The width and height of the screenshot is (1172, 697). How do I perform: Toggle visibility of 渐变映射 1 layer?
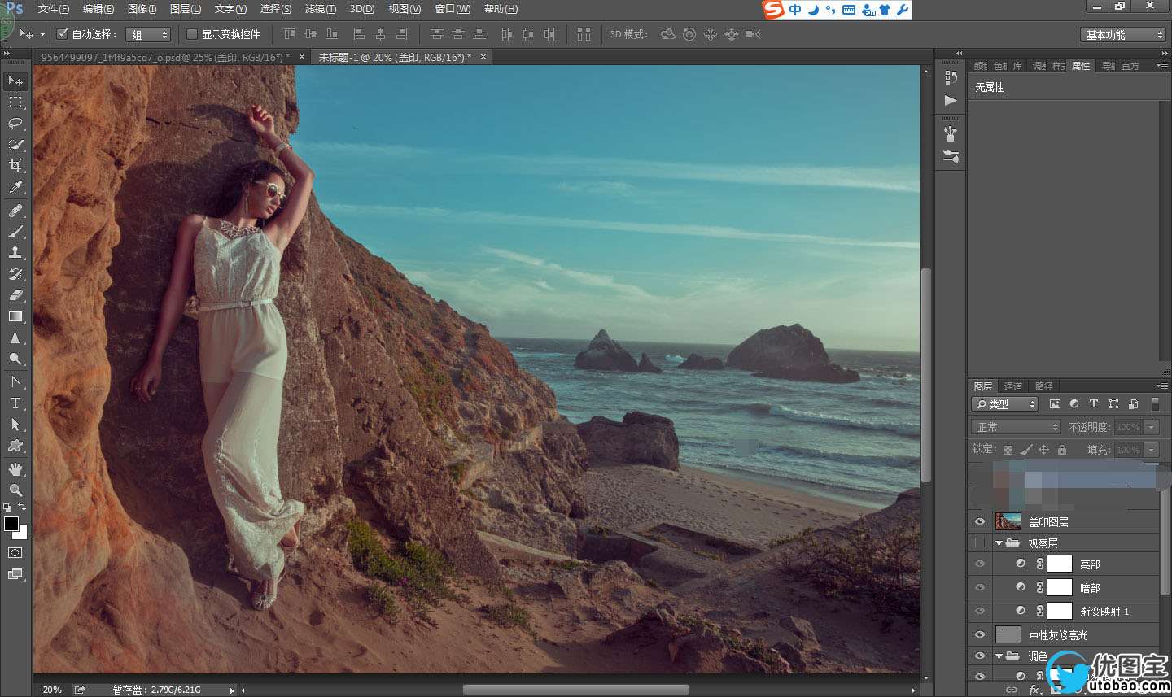(980, 612)
